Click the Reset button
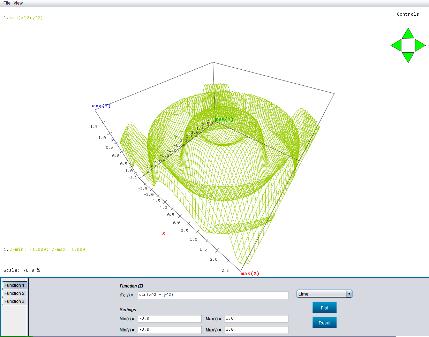This screenshot has width=429, height=337. click(x=324, y=323)
